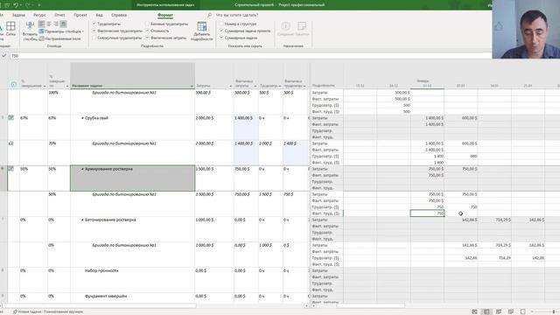Click the info indicator column header icon

click(14, 85)
